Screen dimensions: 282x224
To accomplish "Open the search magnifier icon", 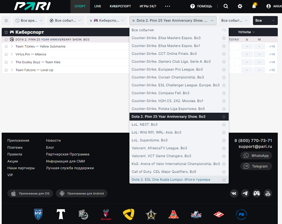I will (226, 6).
